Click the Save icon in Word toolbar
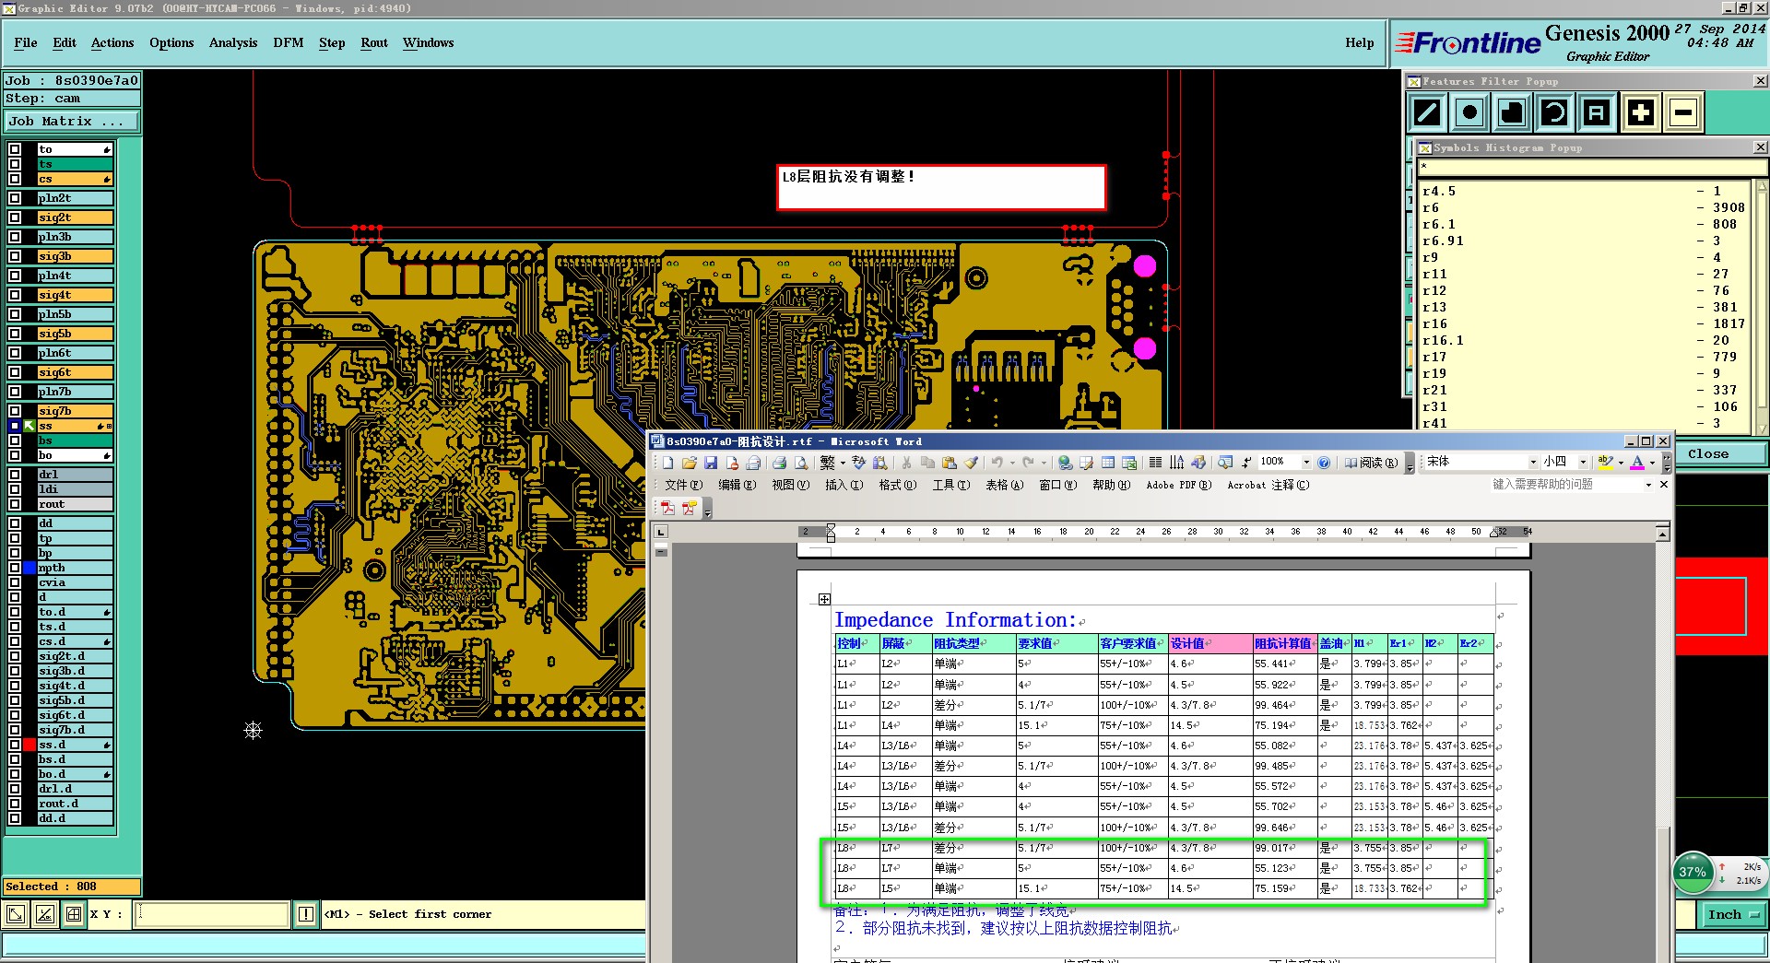This screenshot has height=963, width=1770. (x=711, y=463)
